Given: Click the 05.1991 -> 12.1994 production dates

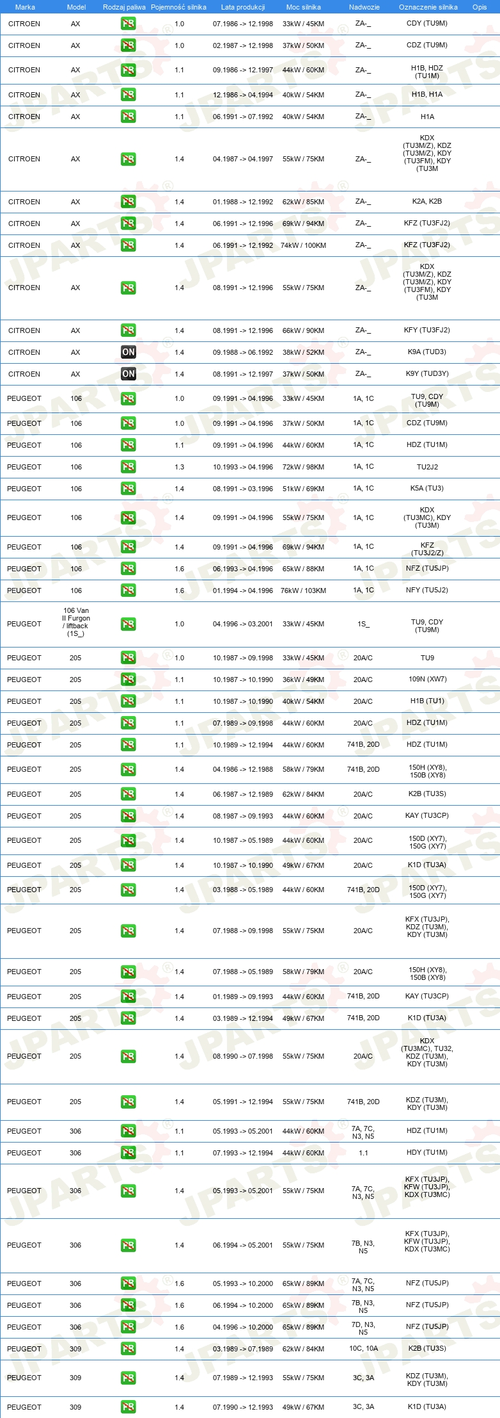Looking at the screenshot, I should pyautogui.click(x=243, y=1102).
